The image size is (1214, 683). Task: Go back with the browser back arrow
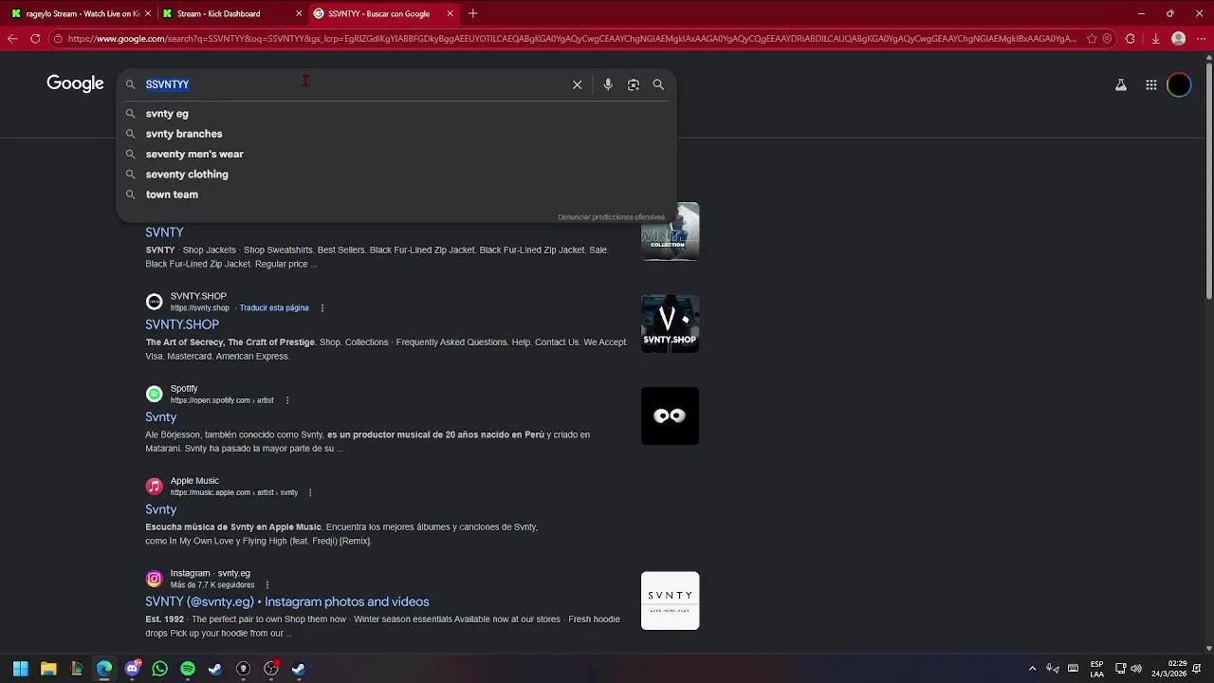[x=11, y=39]
